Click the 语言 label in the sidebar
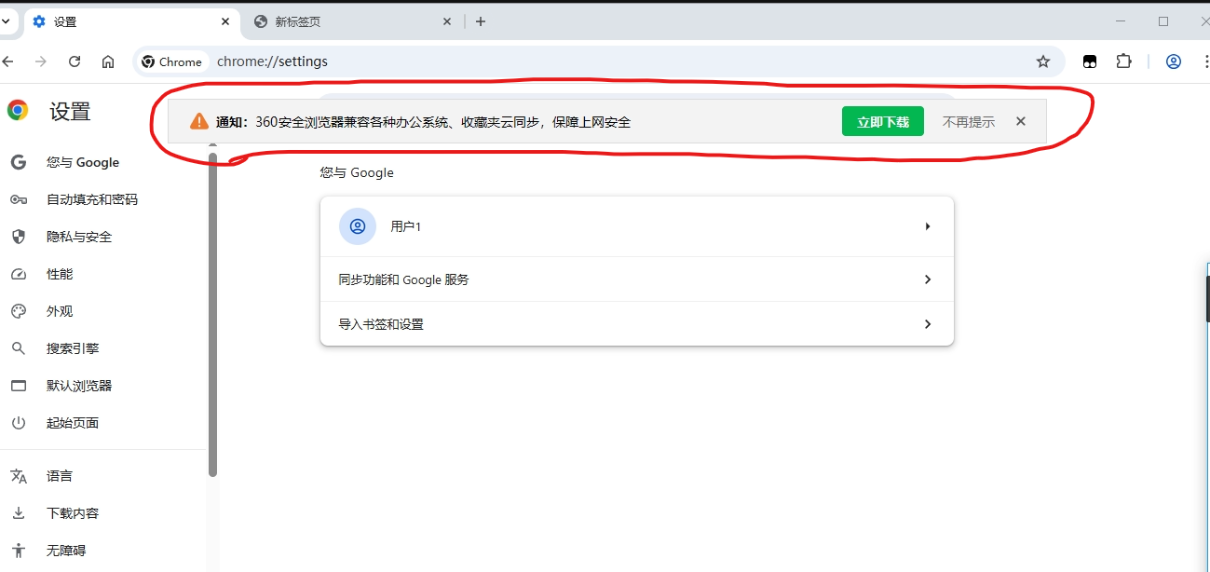The image size is (1210, 572). coord(60,476)
